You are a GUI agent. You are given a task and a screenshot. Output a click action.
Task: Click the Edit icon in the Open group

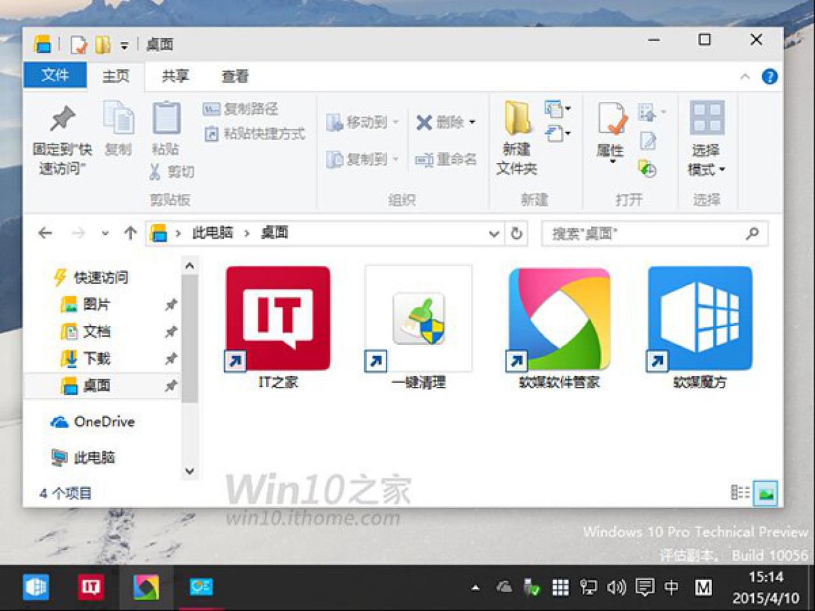point(648,141)
